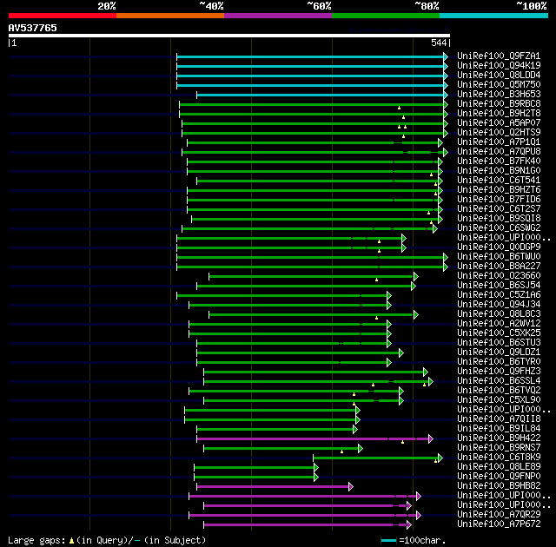This screenshot has height=547, width=556.
Task: Select the UniRef100_B7FID6 label
Action: [499, 200]
